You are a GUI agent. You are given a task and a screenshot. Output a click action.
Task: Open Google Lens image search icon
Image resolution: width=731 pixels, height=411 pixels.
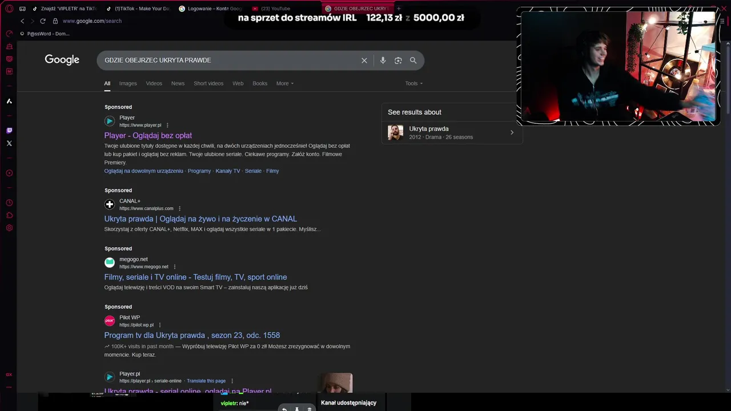398,61
